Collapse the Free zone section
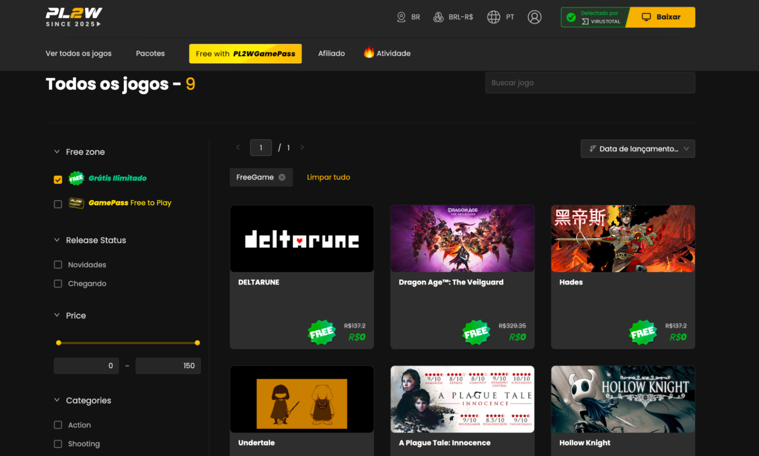The image size is (759, 456). (57, 151)
